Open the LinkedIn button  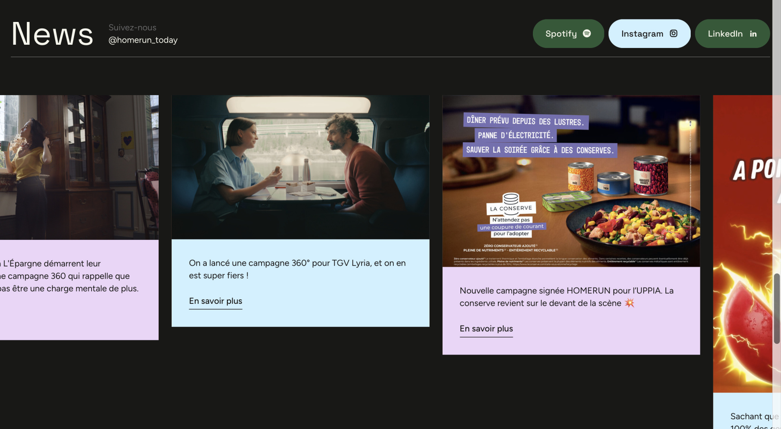click(x=732, y=34)
